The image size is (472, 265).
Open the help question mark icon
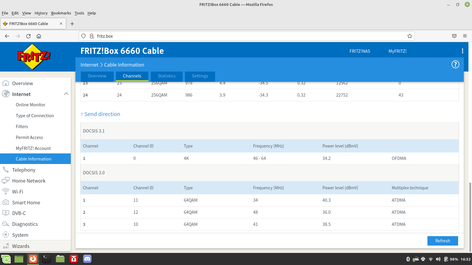455,64
